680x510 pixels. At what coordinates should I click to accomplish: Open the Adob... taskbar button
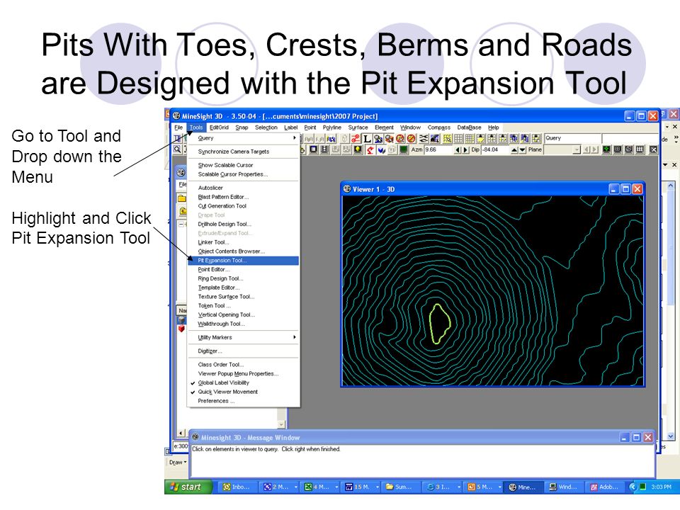(x=605, y=487)
